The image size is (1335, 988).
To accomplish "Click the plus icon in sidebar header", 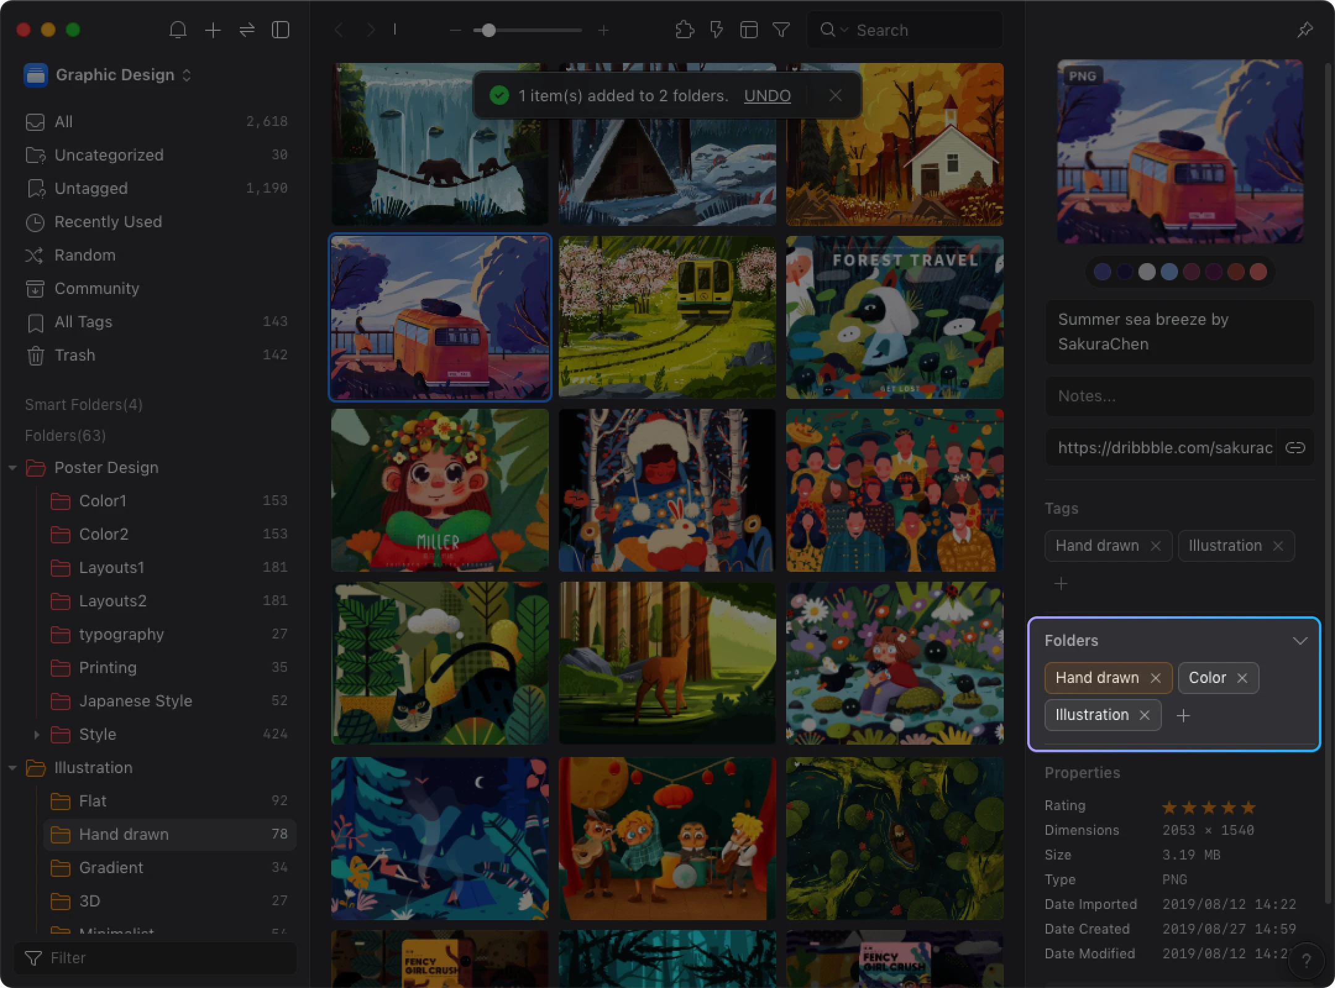I will (x=213, y=30).
